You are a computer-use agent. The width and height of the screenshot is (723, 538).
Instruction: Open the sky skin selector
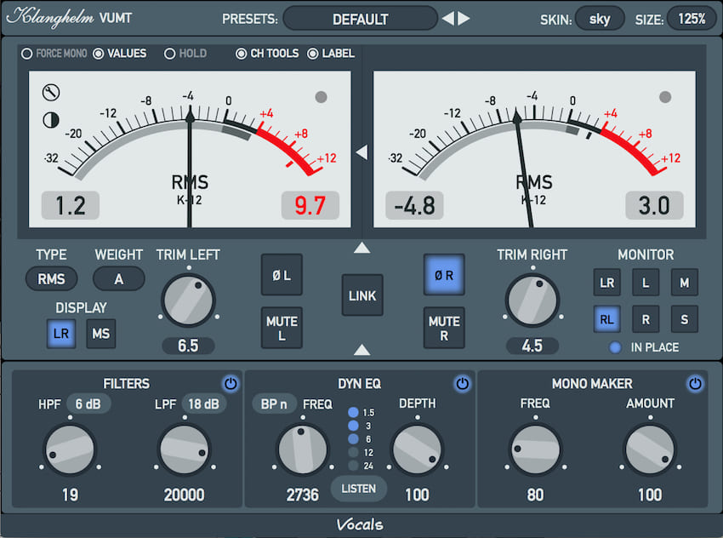[x=600, y=19]
